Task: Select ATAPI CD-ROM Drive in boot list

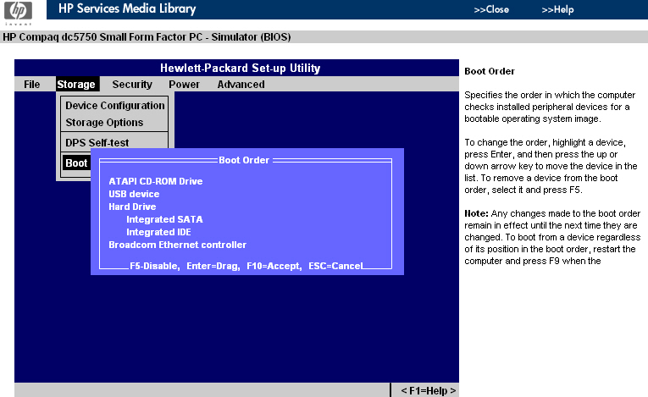Action: 155,181
